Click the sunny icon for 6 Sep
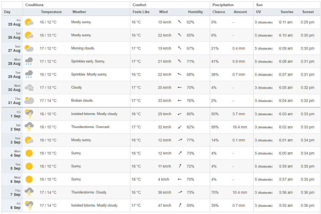 (29, 179)
